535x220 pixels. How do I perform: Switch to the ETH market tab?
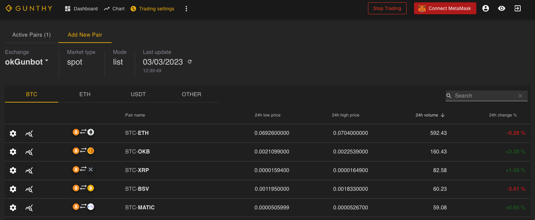point(85,94)
